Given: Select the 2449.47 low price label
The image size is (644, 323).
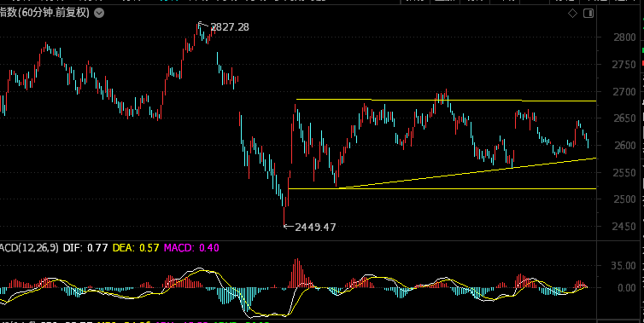Looking at the screenshot, I should pos(315,227).
